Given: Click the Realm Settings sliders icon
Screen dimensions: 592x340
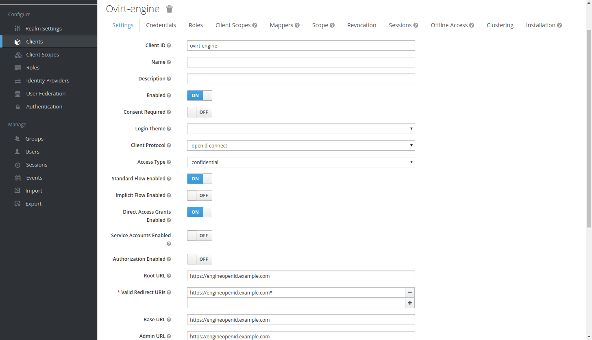Looking at the screenshot, I should [x=17, y=28].
